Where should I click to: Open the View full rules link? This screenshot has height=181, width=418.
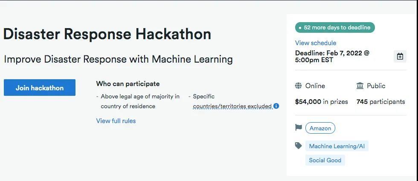click(116, 121)
